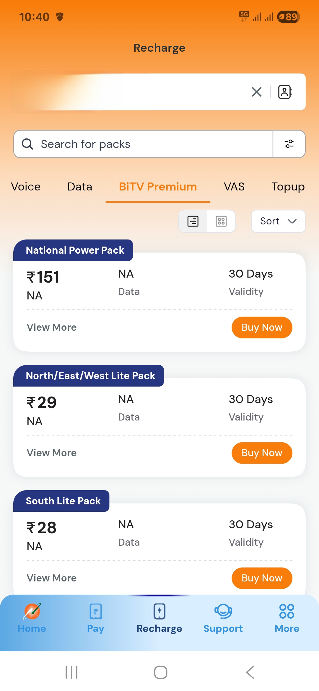Switch to the Data tab
319x691 pixels.
tap(80, 187)
